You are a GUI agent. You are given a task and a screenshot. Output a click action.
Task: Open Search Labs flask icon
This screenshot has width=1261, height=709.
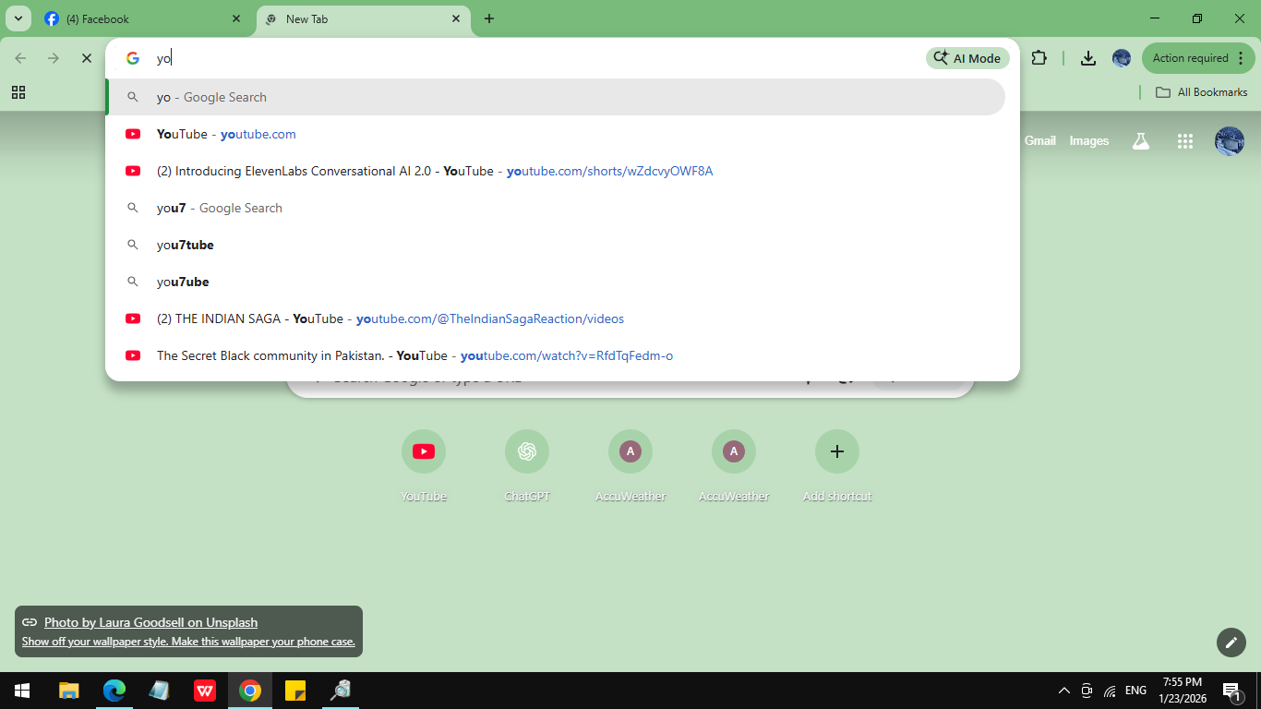(1141, 141)
